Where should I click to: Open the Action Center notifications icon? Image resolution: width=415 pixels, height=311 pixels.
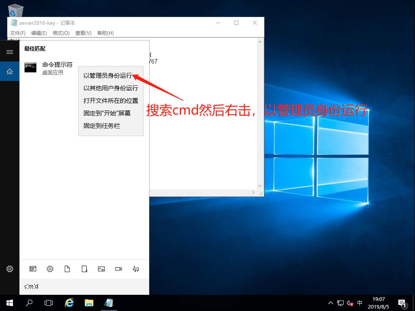coord(402,304)
